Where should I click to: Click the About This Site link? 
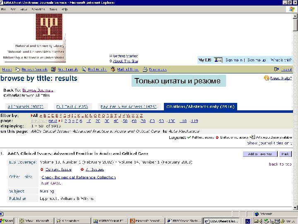click(125, 61)
